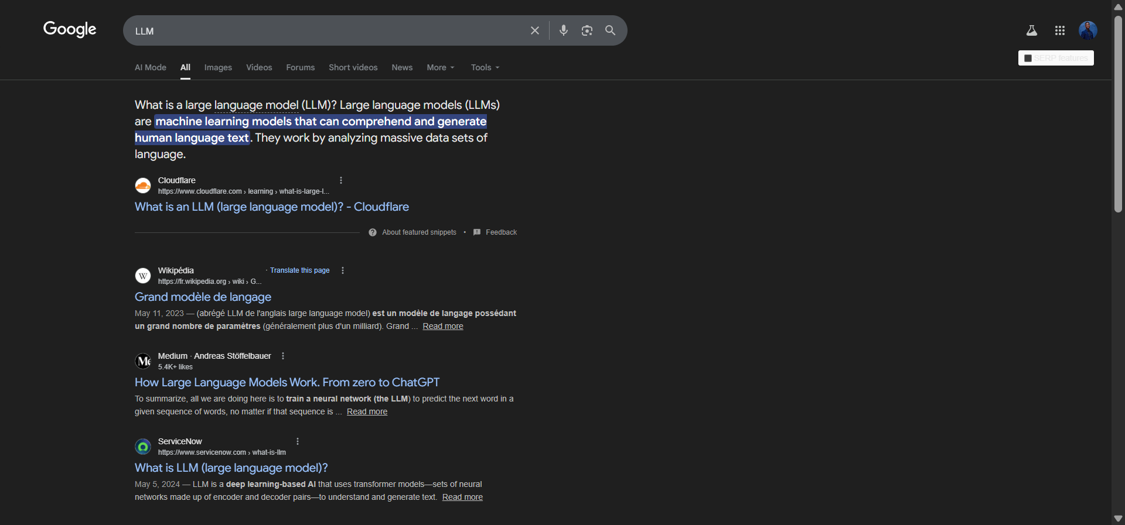Open the three-dot menu next to Cloudflare
The width and height of the screenshot is (1125, 525).
point(341,180)
